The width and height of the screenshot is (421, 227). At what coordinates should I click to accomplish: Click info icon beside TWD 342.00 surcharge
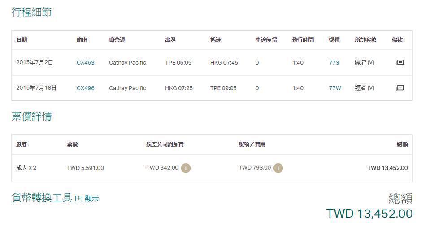pyautogui.click(x=186, y=168)
